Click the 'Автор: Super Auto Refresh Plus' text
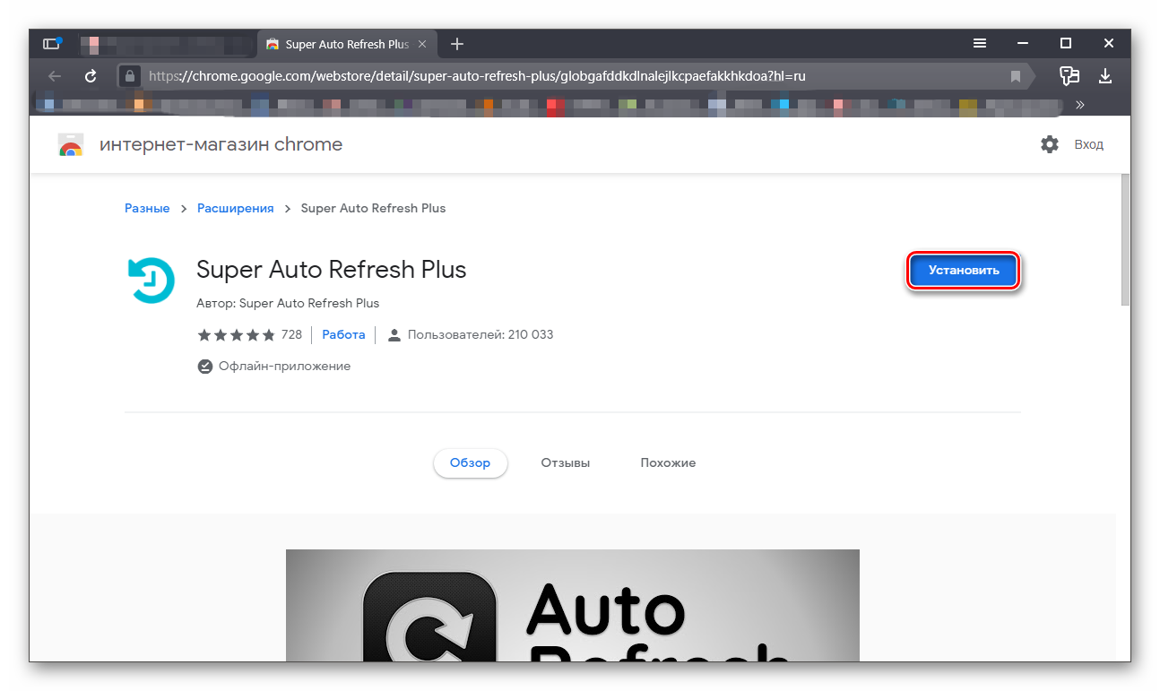1160x691 pixels. pos(288,303)
